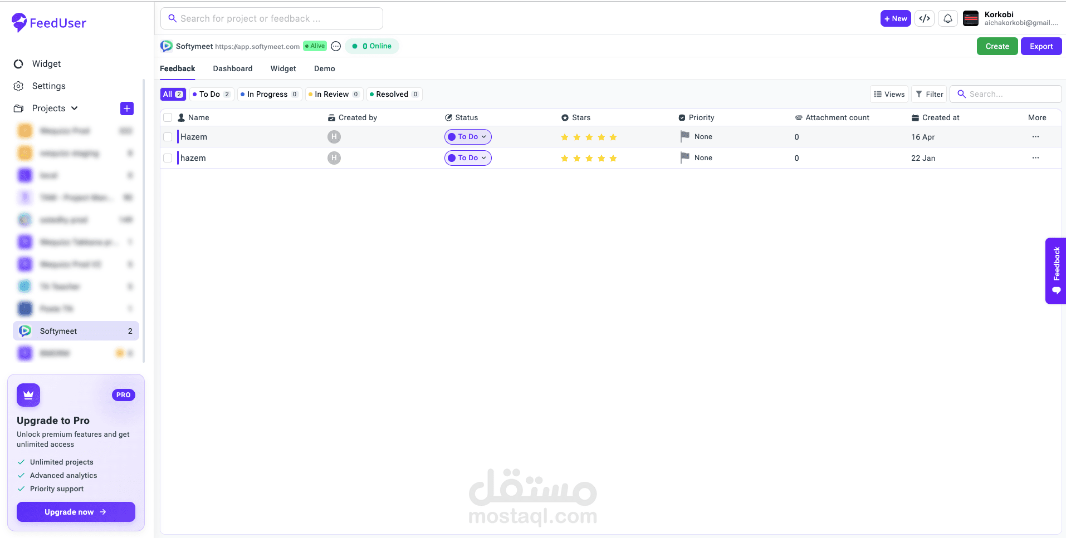
Task: Open the Filter options
Action: 929,94
